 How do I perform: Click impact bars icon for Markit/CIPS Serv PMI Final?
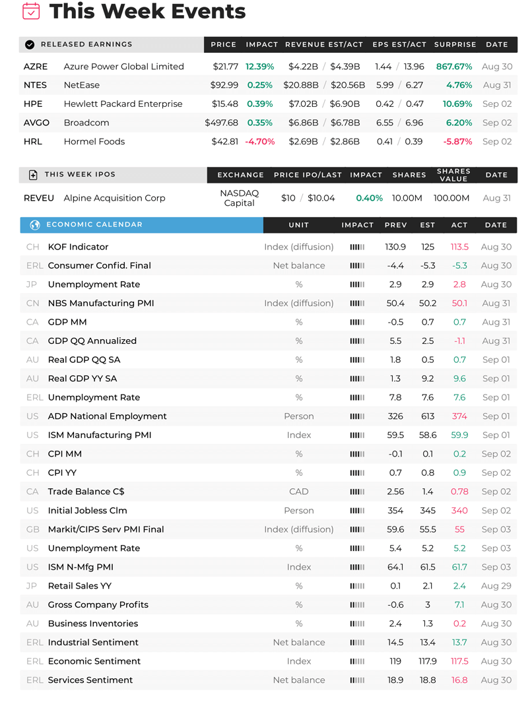coord(357,530)
